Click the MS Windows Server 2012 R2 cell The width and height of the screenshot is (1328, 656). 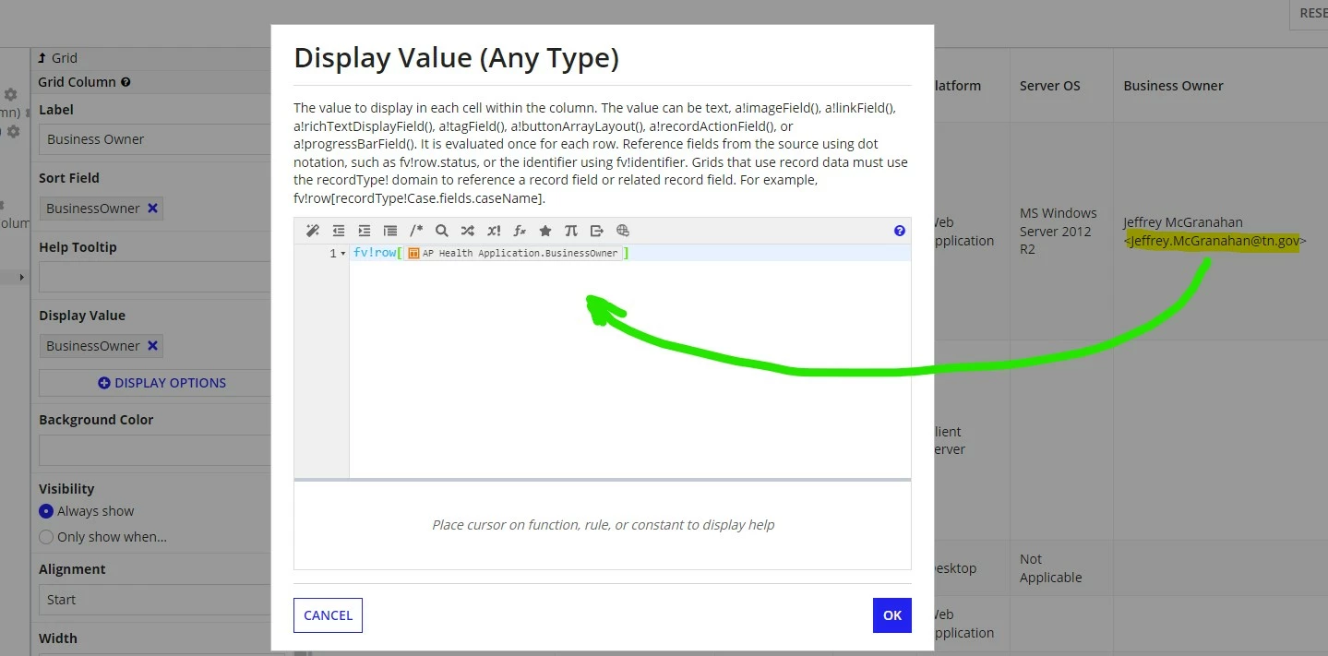coord(1059,232)
